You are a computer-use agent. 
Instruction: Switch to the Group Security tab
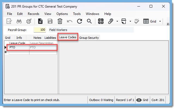click(x=89, y=38)
